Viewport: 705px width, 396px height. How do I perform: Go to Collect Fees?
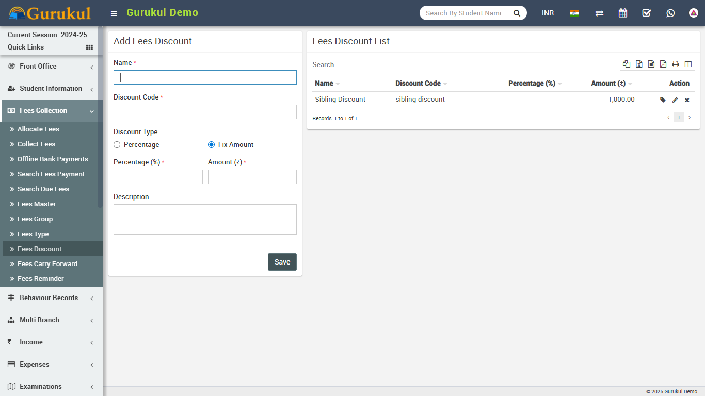tap(36, 144)
